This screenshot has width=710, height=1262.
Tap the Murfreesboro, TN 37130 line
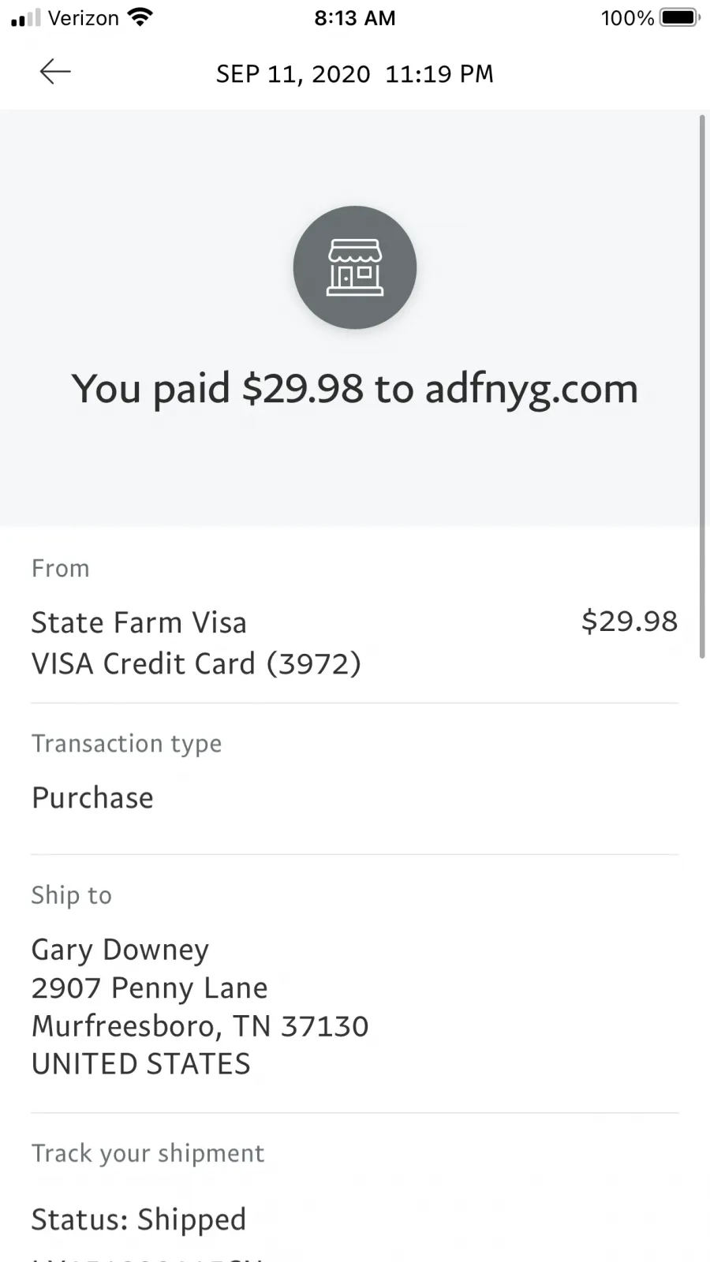pos(200,1026)
